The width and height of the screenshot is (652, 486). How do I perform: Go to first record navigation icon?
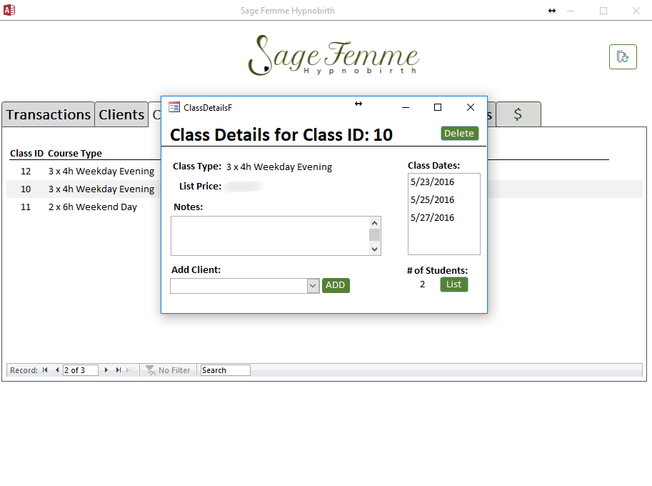[x=45, y=370]
